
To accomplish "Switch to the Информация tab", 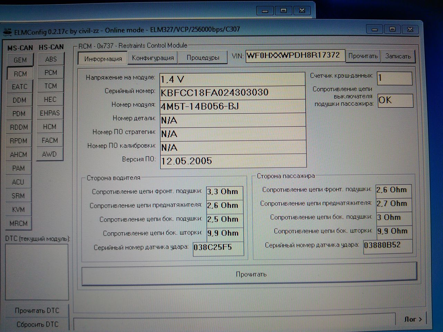I will (x=103, y=59).
